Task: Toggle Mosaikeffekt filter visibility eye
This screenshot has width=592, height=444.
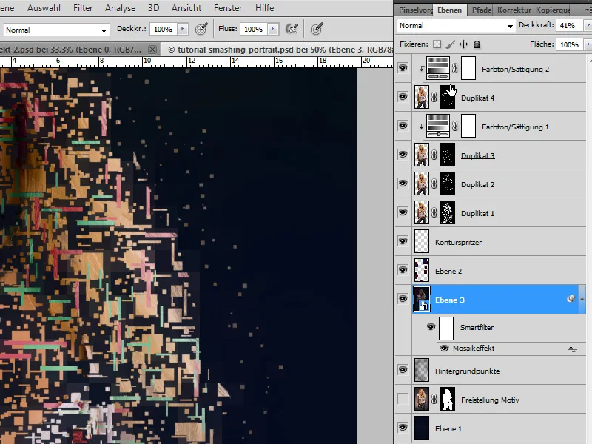Action: 445,348
